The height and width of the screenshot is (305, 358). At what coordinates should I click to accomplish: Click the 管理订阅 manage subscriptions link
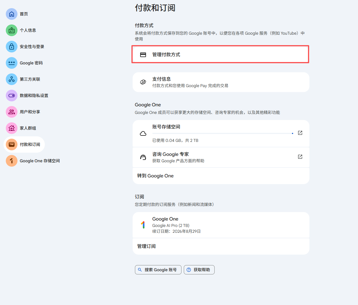(x=146, y=246)
